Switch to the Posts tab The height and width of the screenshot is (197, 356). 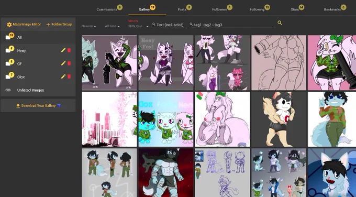click(x=182, y=9)
